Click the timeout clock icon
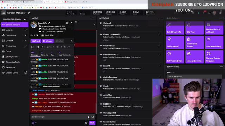This screenshot has height=126, width=225. click(x=38, y=47)
